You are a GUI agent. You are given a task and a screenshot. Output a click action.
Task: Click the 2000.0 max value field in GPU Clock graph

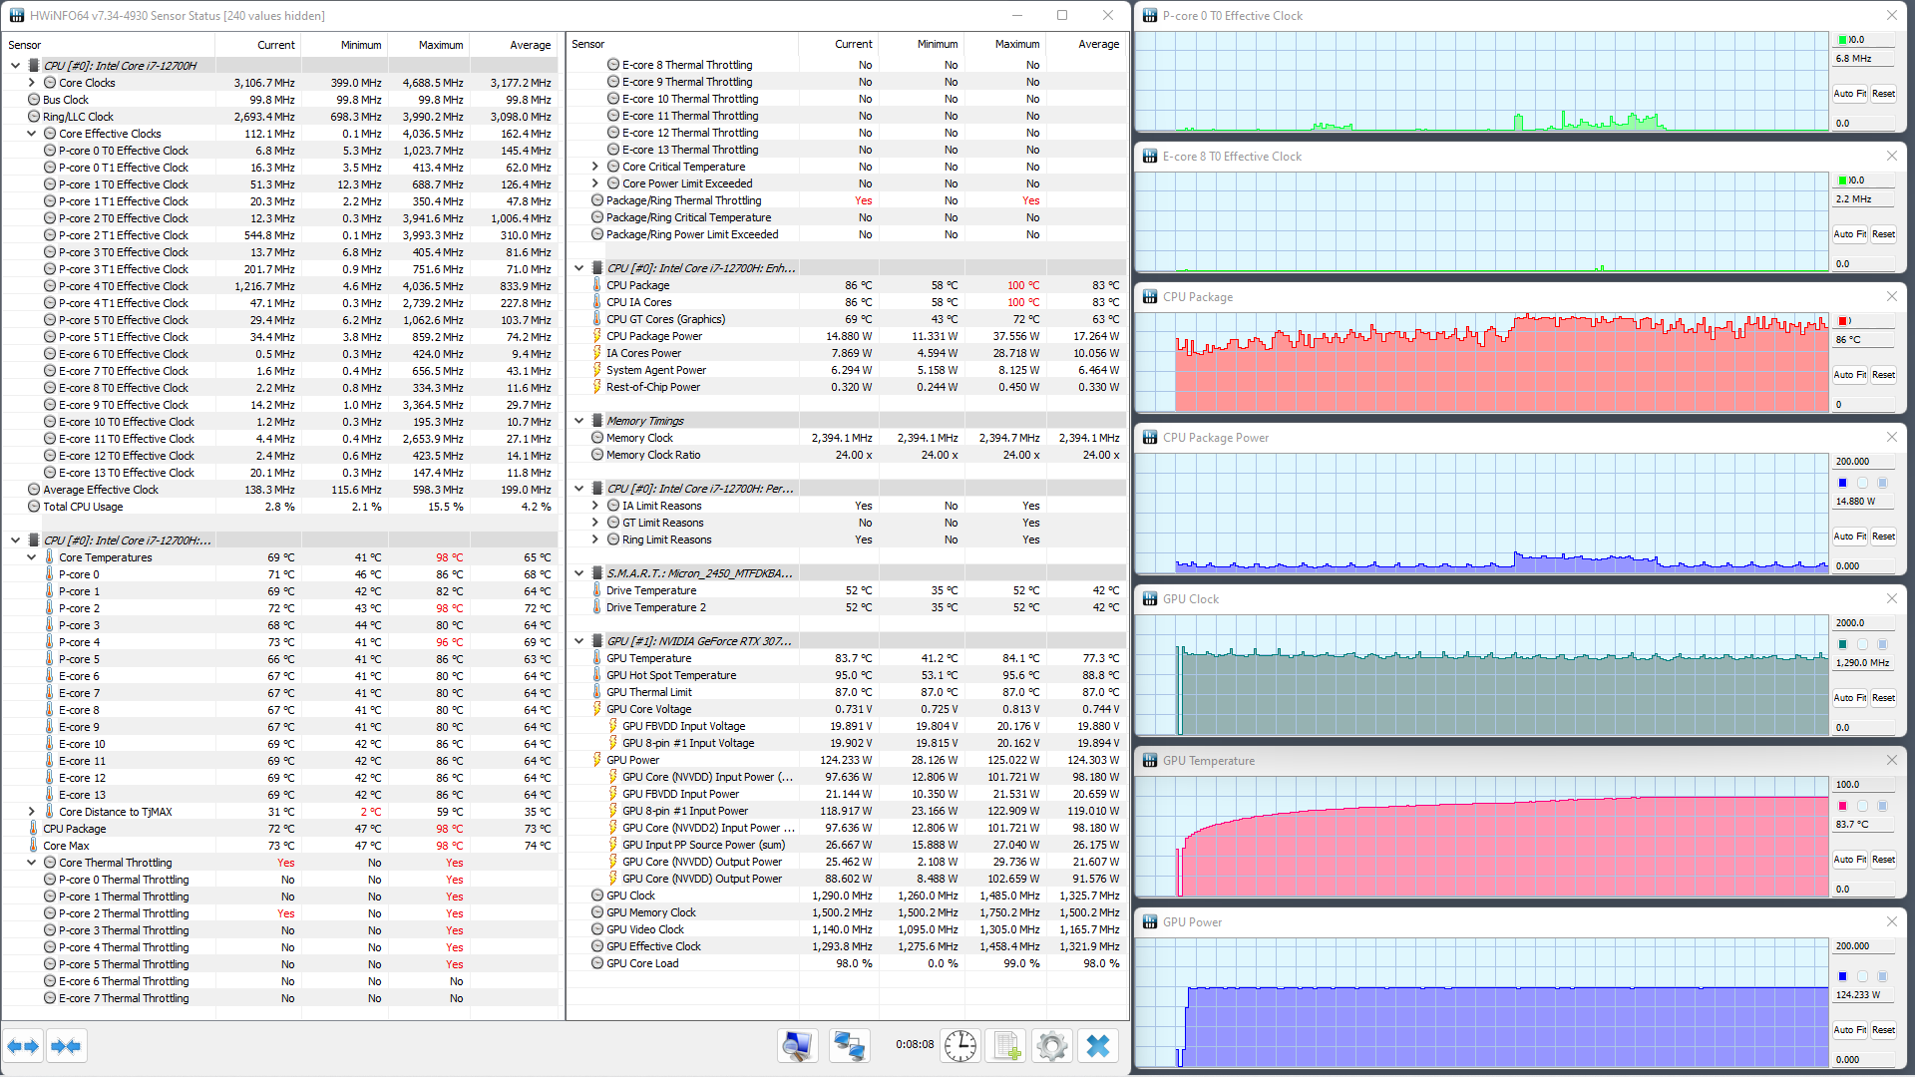1861,623
